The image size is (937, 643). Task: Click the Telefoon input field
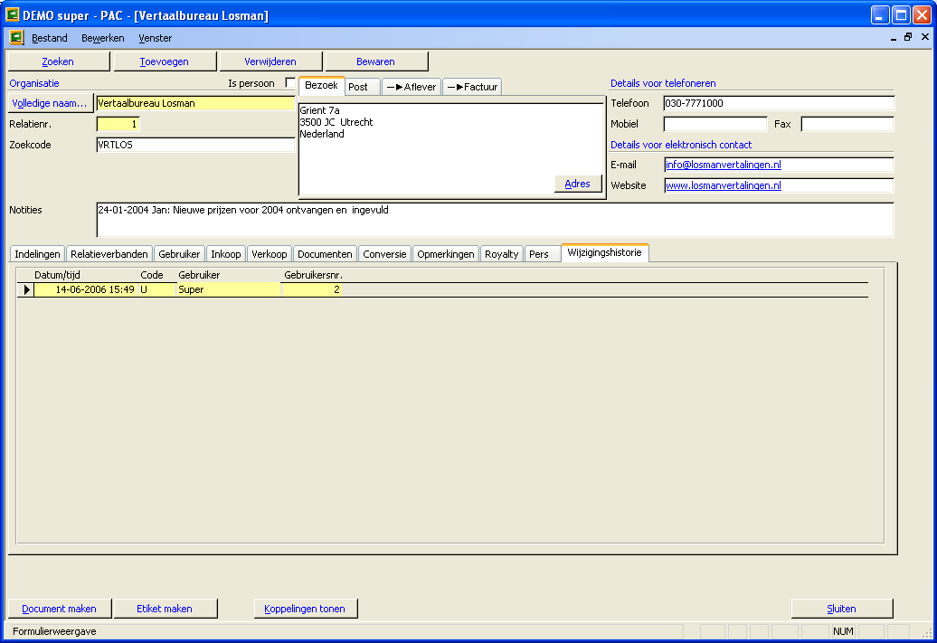(x=778, y=103)
